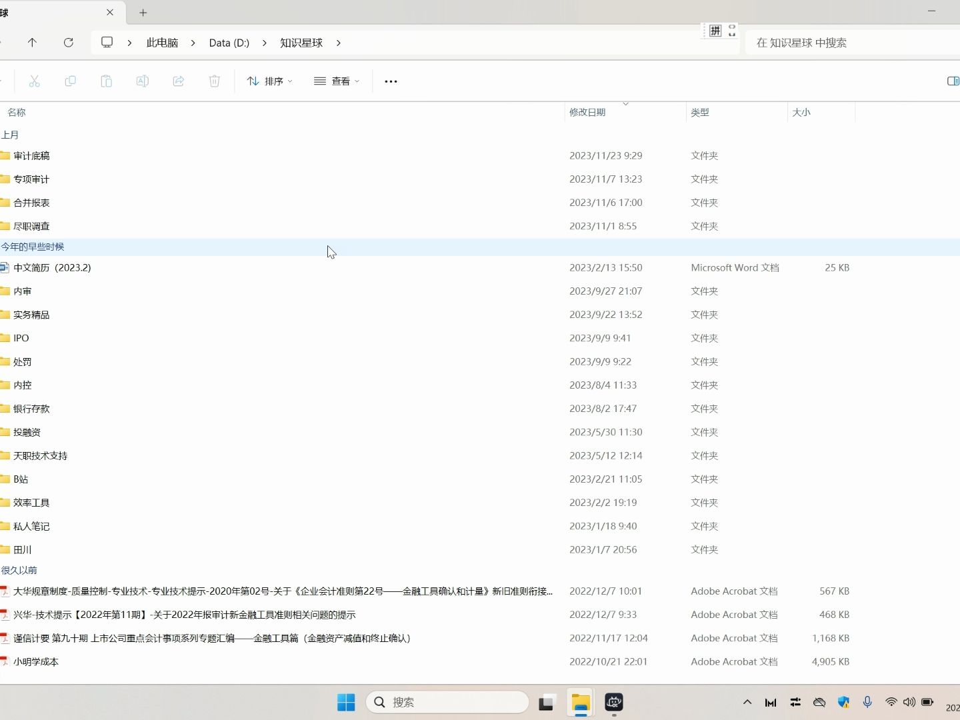Expand the chevron before 此电脑 in the address bar
Viewport: 960px width, 720px height.
129,43
